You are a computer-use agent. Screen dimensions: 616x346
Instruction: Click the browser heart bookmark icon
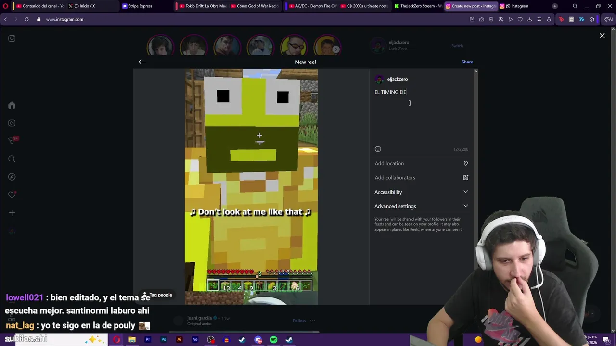tap(520, 19)
